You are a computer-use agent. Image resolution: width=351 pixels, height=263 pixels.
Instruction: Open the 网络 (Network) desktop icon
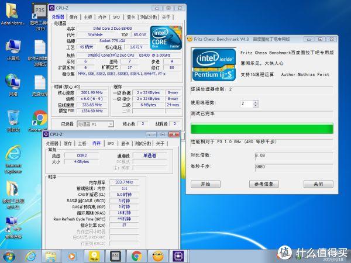pos(13,85)
